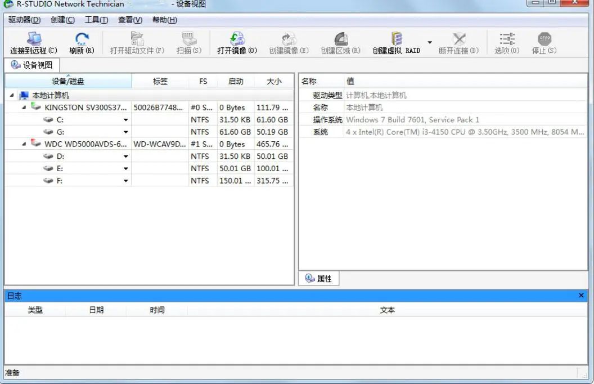This screenshot has width=594, height=384.
Task: Click the 日期 column header in log
Action: (96, 310)
